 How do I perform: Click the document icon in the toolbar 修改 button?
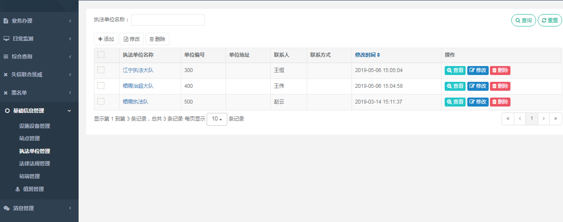click(126, 39)
